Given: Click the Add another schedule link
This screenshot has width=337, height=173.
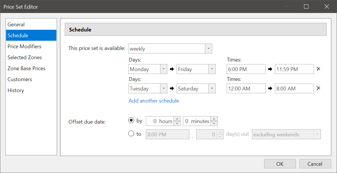Looking at the screenshot, I should pos(154,101).
